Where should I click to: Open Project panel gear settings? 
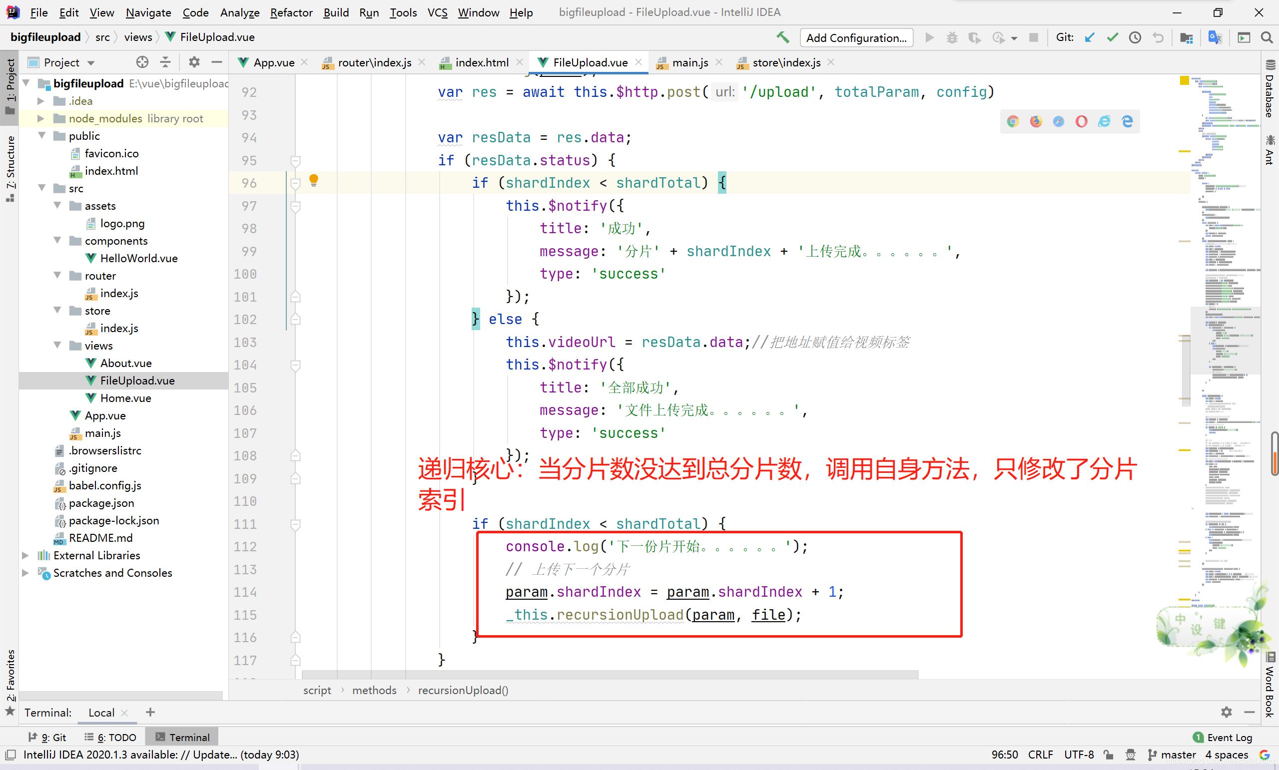[x=194, y=62]
